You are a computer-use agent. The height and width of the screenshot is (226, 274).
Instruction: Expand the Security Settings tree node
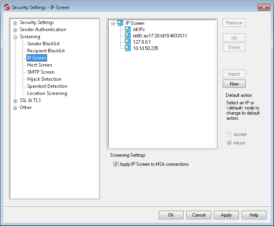tap(15, 23)
